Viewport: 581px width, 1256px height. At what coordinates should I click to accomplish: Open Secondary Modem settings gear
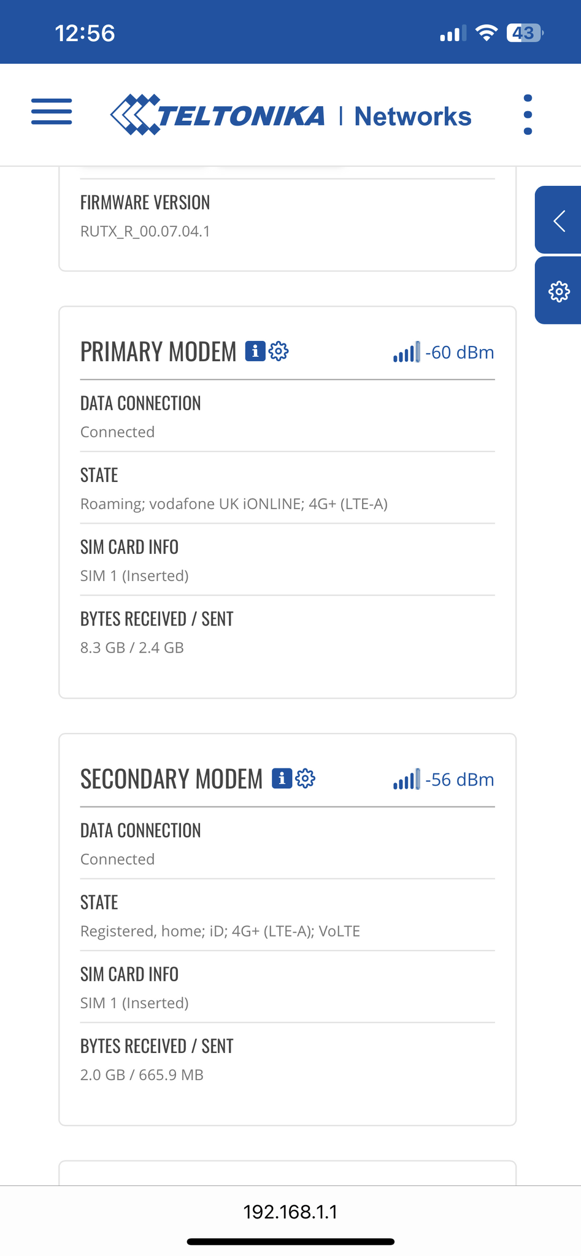306,779
